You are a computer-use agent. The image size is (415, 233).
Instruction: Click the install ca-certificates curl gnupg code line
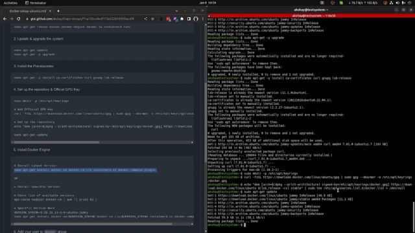[x=69, y=78]
